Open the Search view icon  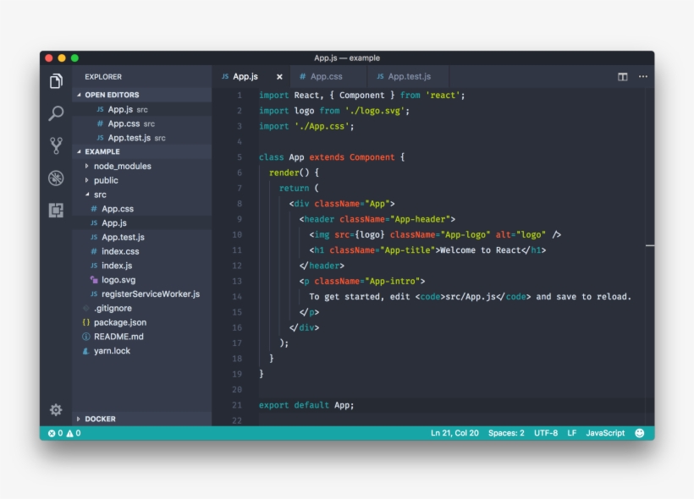point(56,113)
